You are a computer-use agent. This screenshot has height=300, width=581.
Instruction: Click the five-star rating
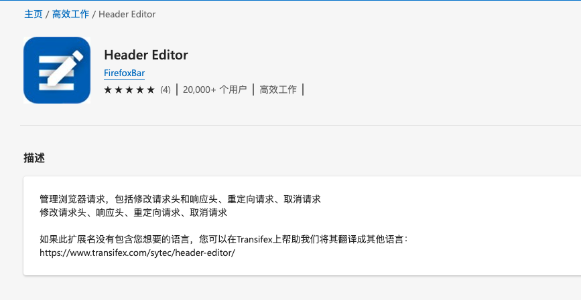(129, 90)
